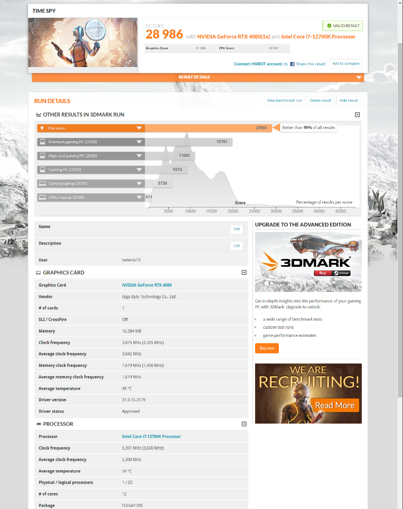Open View benchmark run

[284, 101]
